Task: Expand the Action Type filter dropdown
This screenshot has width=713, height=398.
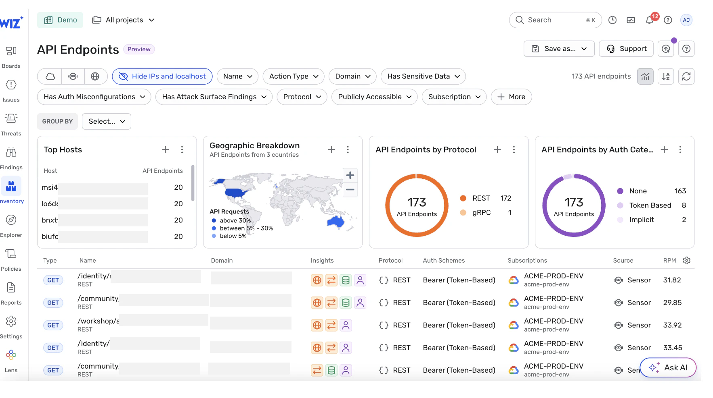Action: pos(294,77)
